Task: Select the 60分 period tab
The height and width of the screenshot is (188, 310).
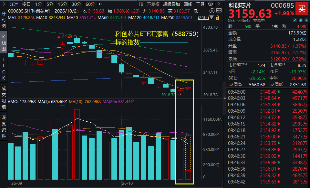Action: point(90,4)
